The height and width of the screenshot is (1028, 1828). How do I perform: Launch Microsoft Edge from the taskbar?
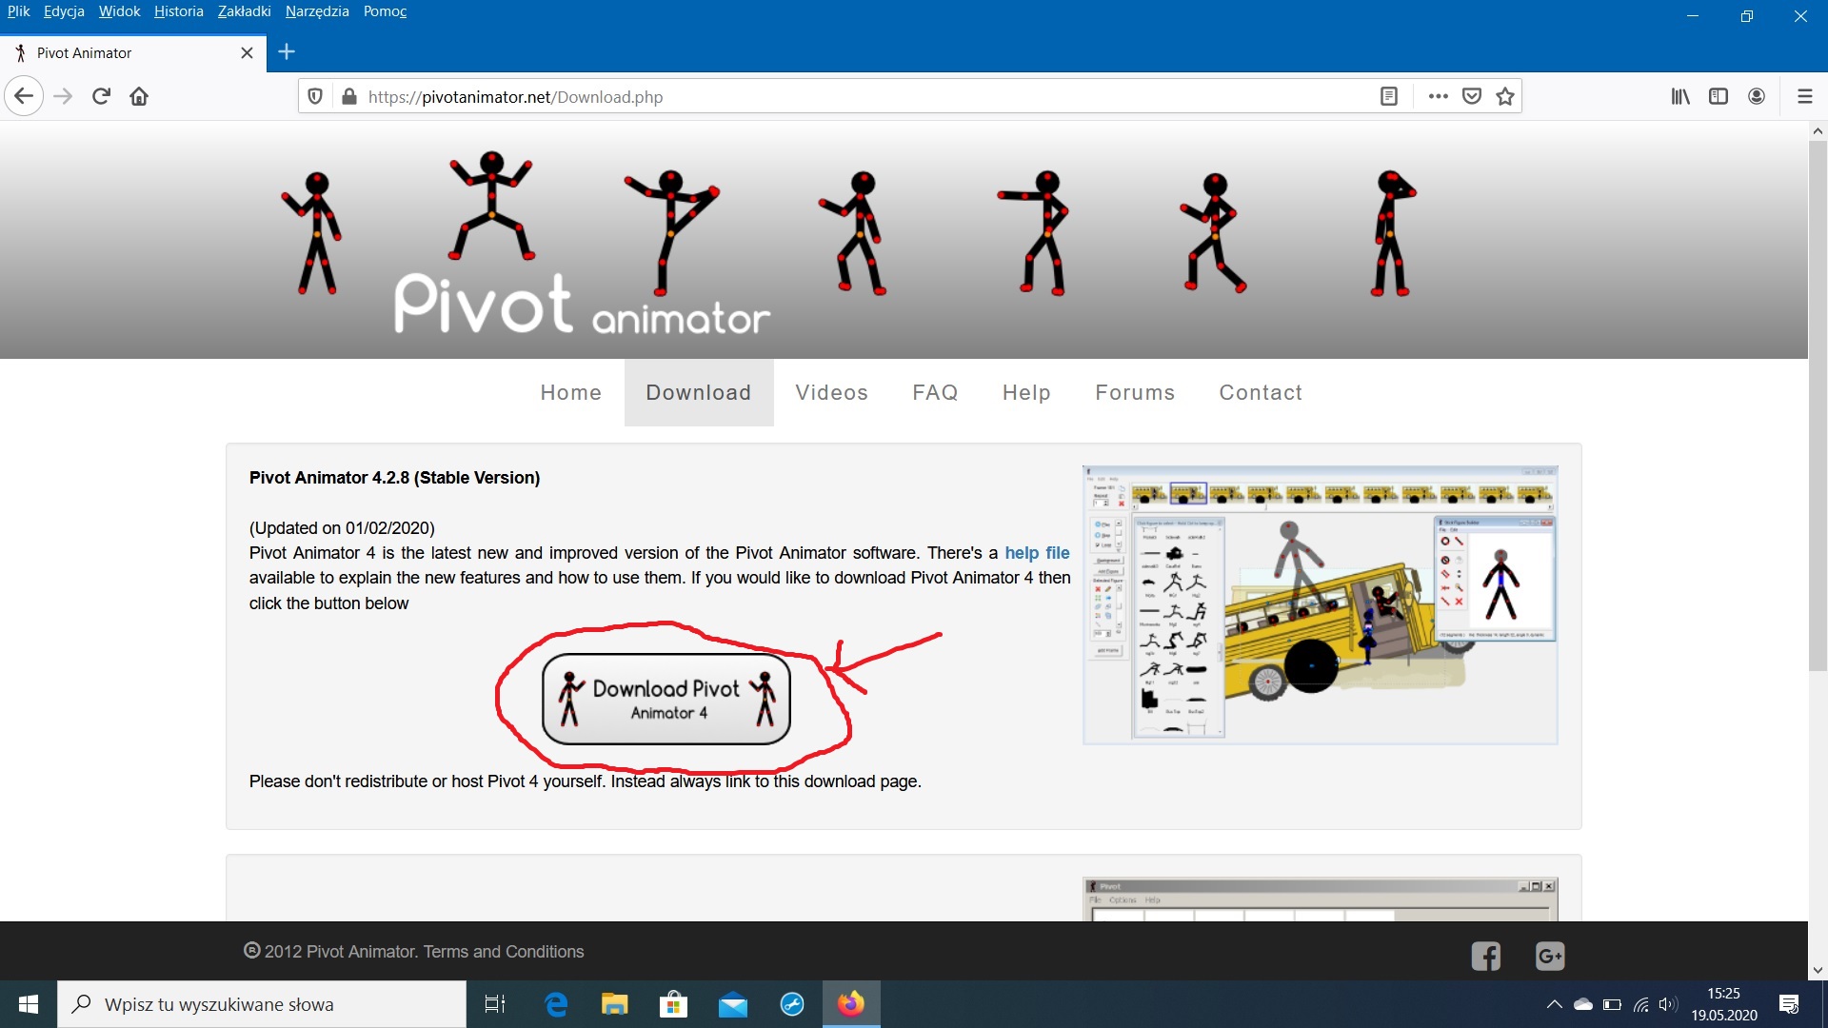pos(556,1004)
